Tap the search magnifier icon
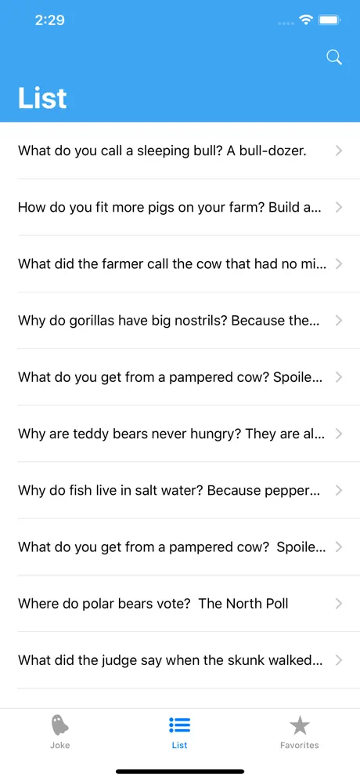360x781 pixels. 334,57
